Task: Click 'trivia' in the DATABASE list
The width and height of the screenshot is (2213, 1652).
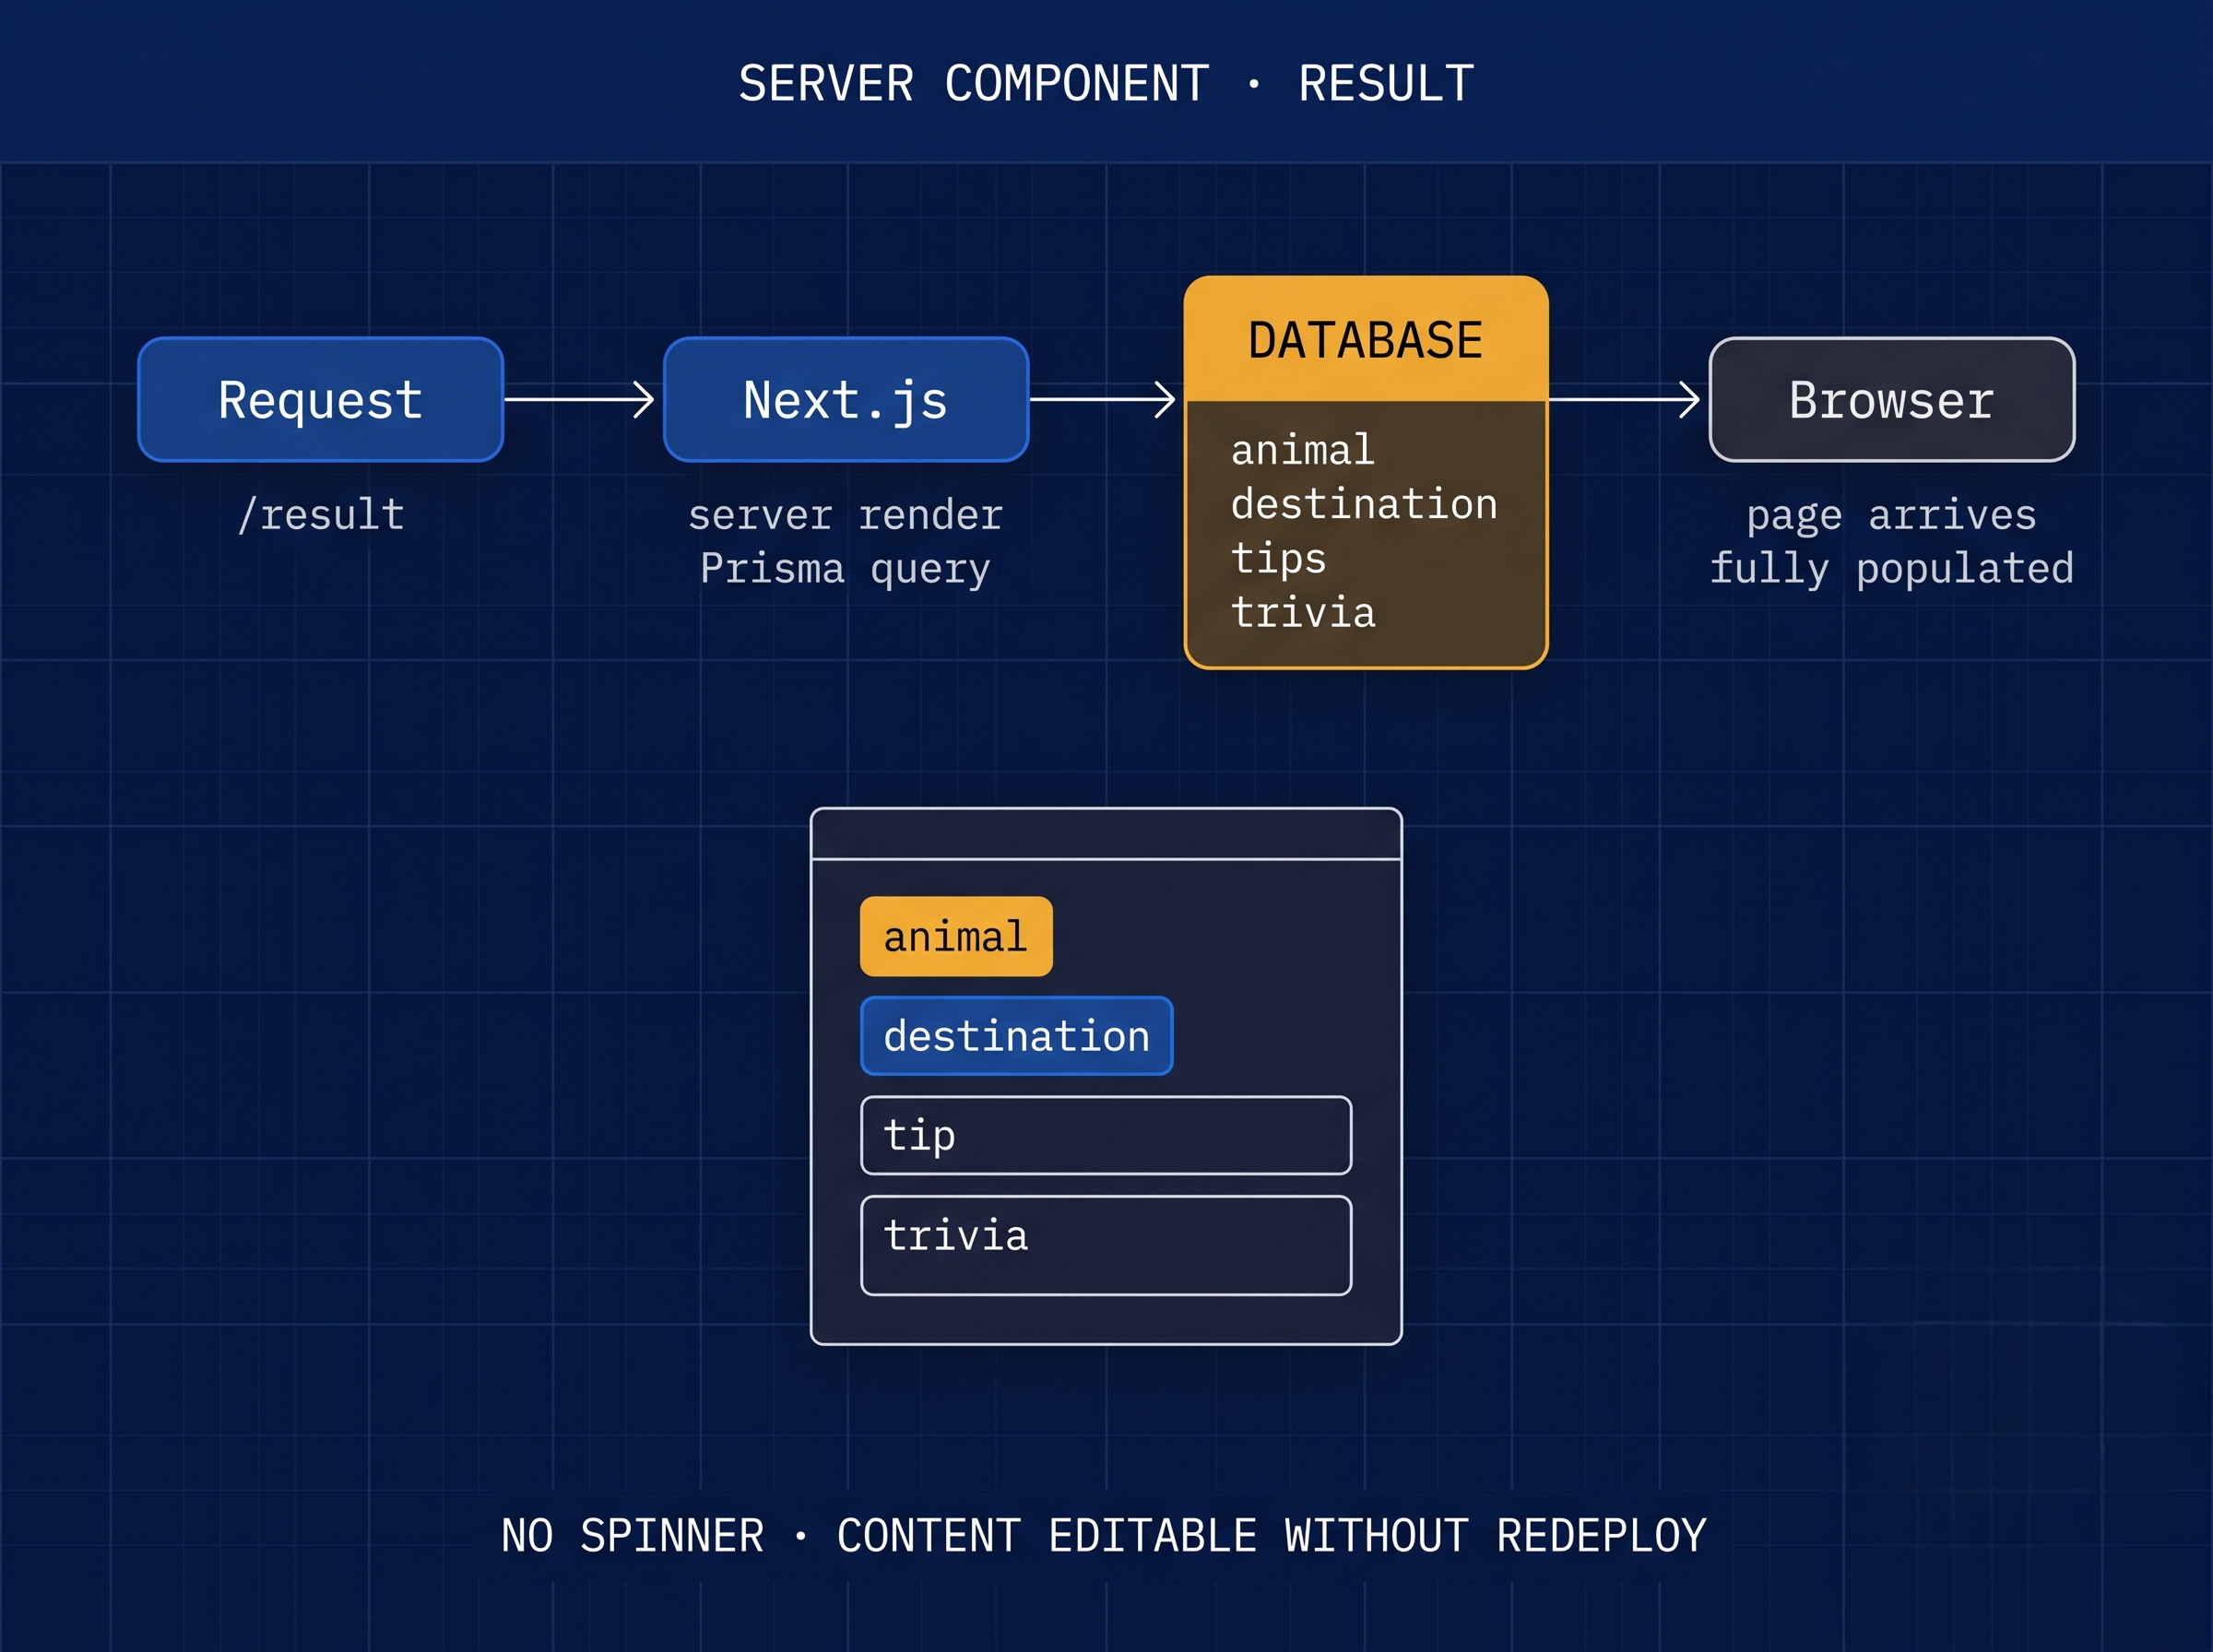Action: 1303,612
